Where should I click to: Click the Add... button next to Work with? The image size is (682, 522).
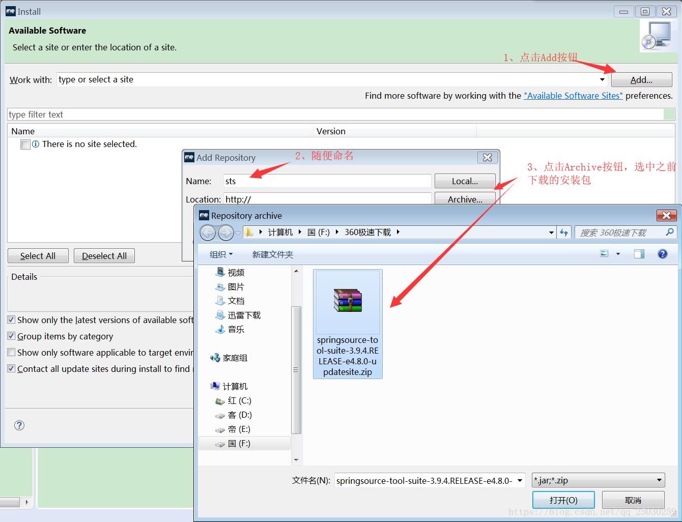pyautogui.click(x=641, y=80)
